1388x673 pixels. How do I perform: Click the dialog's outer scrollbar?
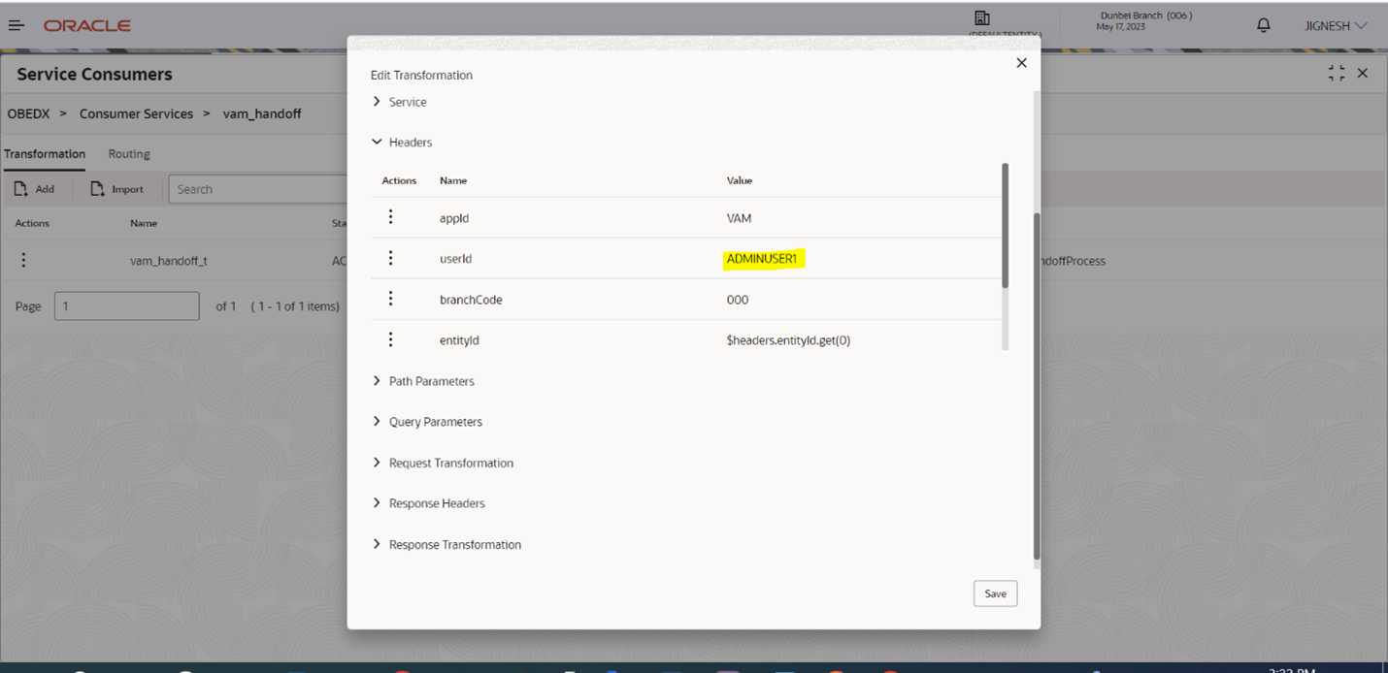[x=1036, y=386]
